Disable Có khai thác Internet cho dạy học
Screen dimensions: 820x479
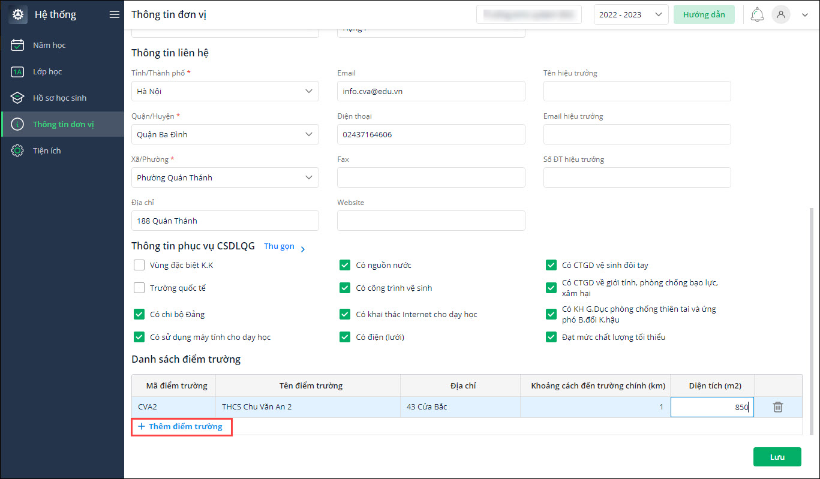pyautogui.click(x=345, y=314)
